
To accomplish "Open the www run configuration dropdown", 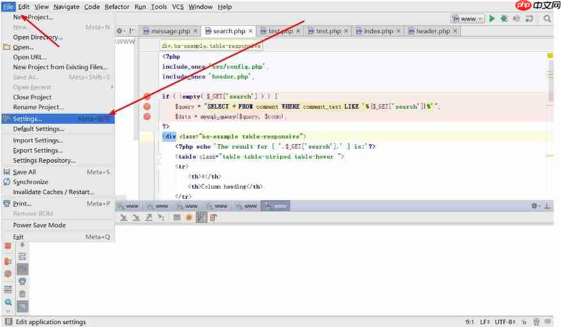I will (468, 19).
